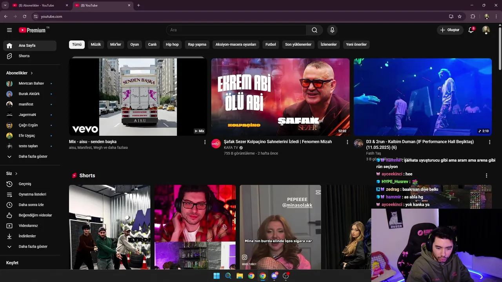
Task: Open Windows taskbar search
Action: tap(228, 276)
